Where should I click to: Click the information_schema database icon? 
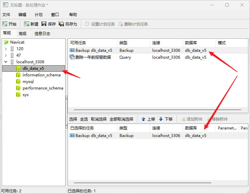coord(18,75)
